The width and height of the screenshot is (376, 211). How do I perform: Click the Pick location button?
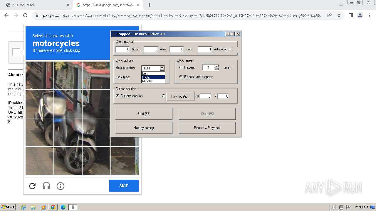point(180,96)
